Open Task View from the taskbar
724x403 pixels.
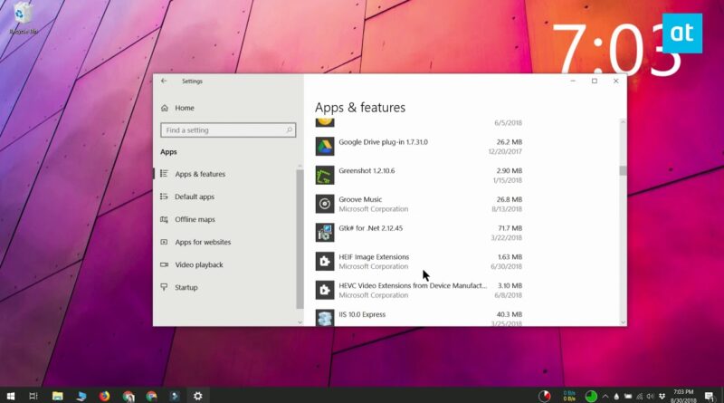(33, 396)
